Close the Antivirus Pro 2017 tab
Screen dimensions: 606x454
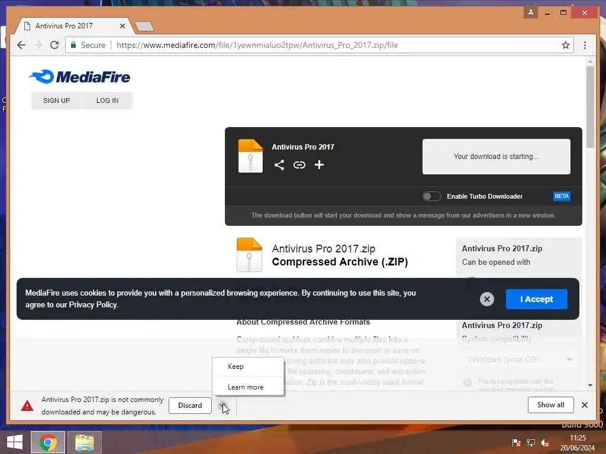click(122, 26)
